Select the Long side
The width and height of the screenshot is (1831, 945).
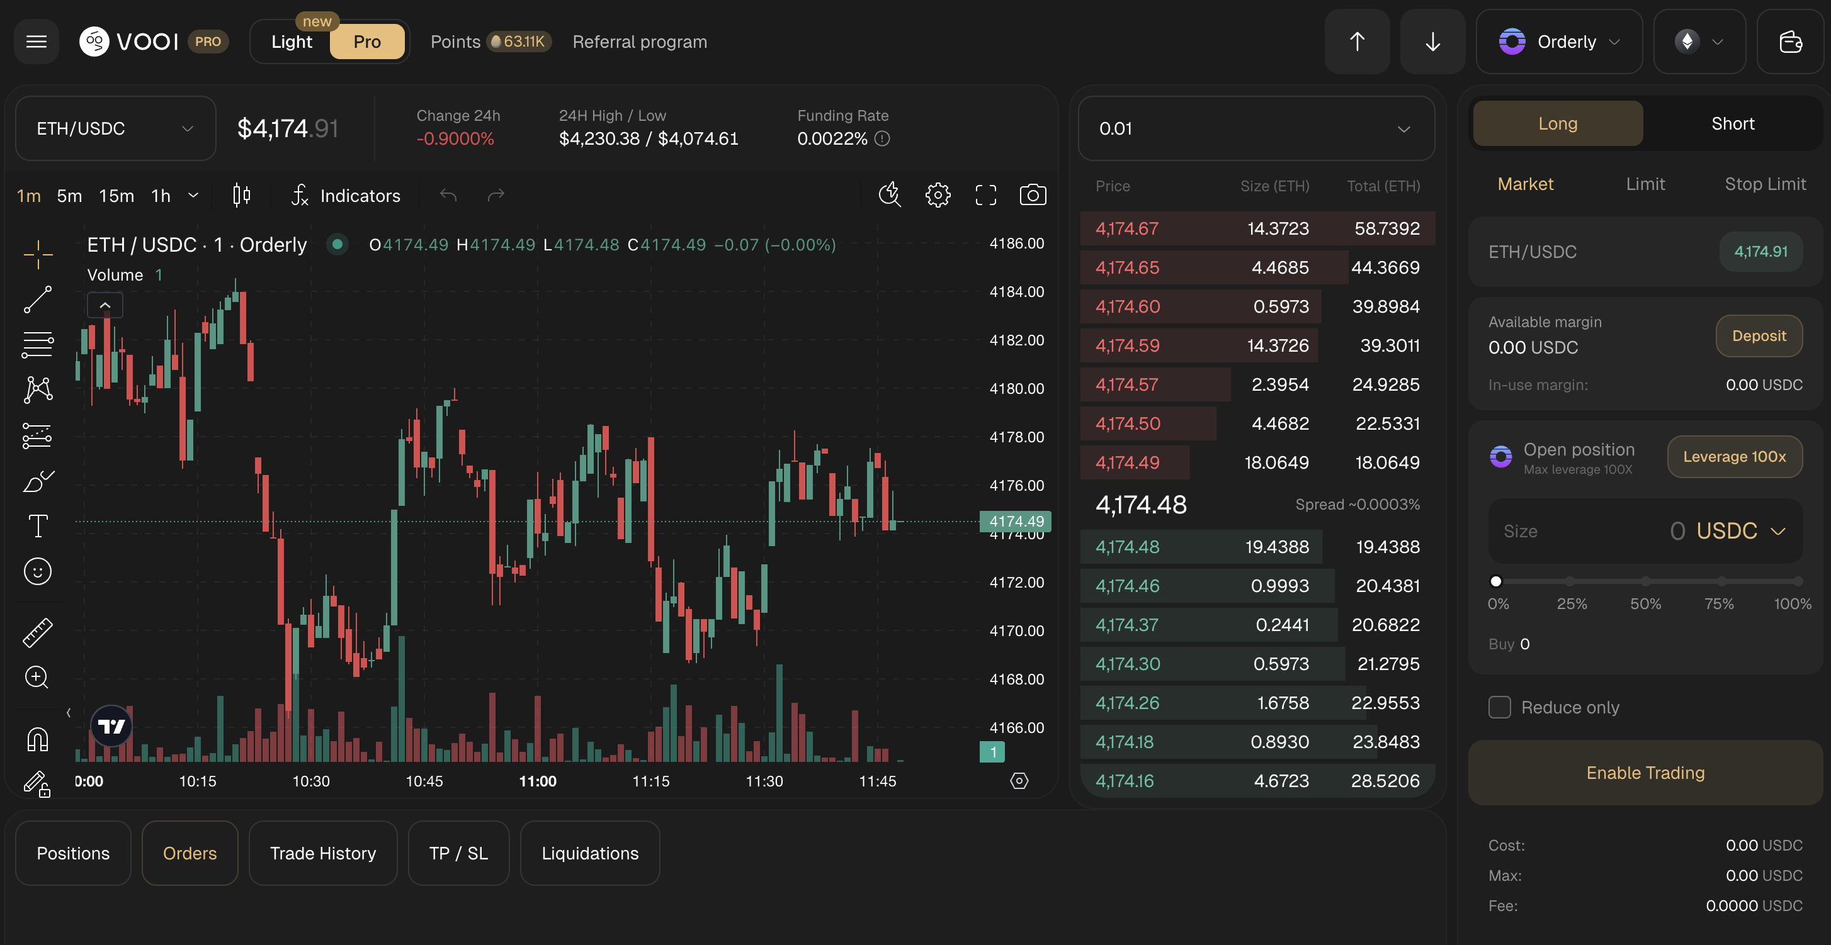(x=1557, y=123)
